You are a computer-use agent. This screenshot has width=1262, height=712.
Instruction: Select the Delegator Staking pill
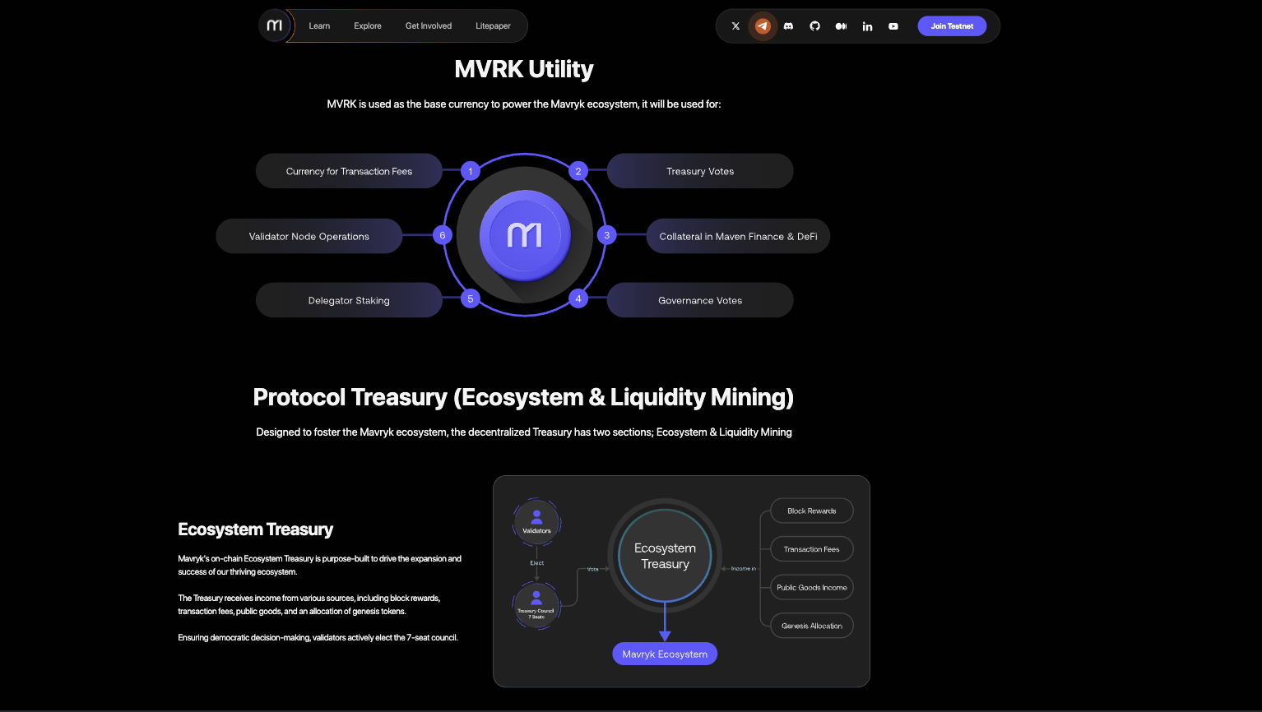(349, 300)
